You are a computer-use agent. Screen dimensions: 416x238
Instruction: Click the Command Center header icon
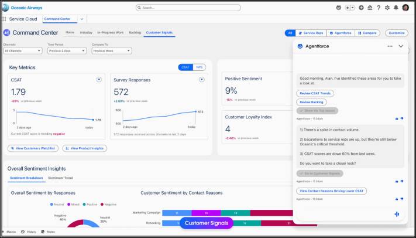6,33
